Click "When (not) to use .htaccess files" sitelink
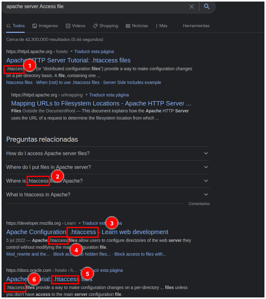266x299 pixels. click(68, 82)
